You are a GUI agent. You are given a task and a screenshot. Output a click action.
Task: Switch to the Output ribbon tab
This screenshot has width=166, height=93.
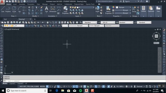tap(52, 4)
